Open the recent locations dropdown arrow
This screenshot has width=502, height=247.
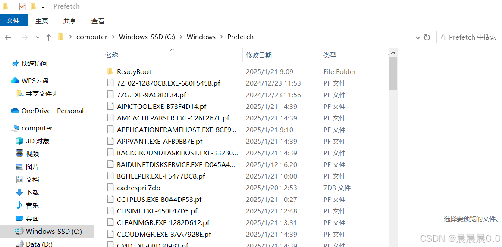38,37
